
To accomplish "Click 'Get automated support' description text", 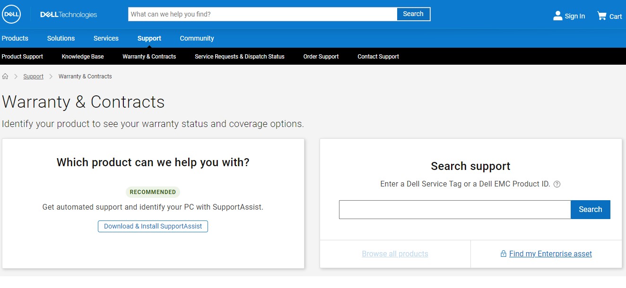I will tap(153, 207).
